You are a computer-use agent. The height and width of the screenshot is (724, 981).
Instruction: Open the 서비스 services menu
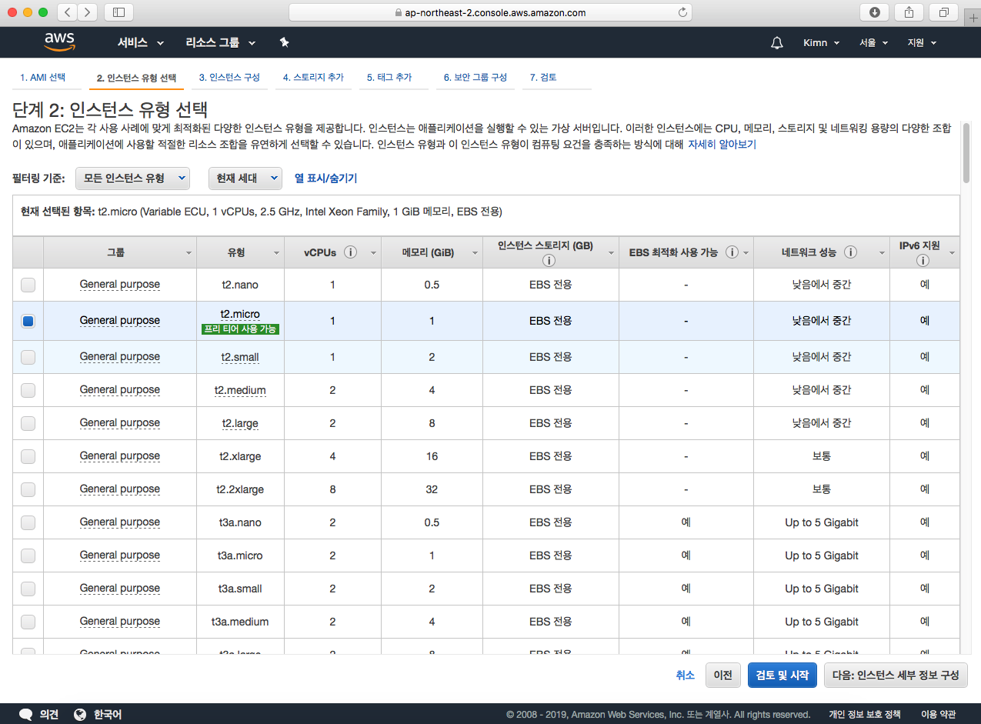click(141, 42)
